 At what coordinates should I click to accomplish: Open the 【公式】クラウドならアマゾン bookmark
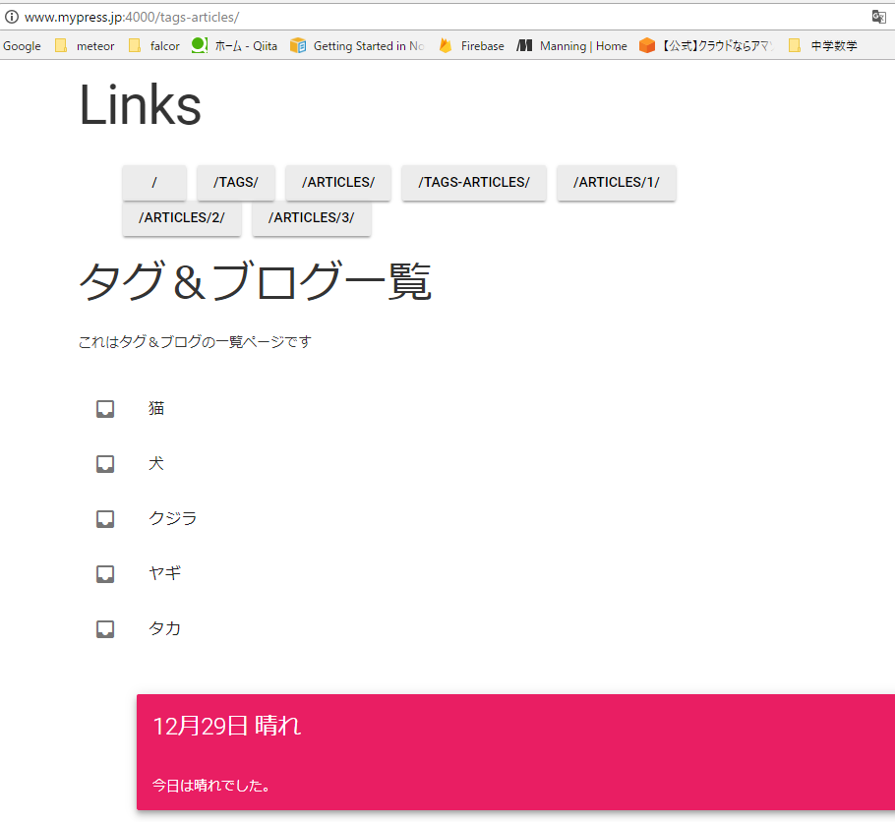[707, 45]
